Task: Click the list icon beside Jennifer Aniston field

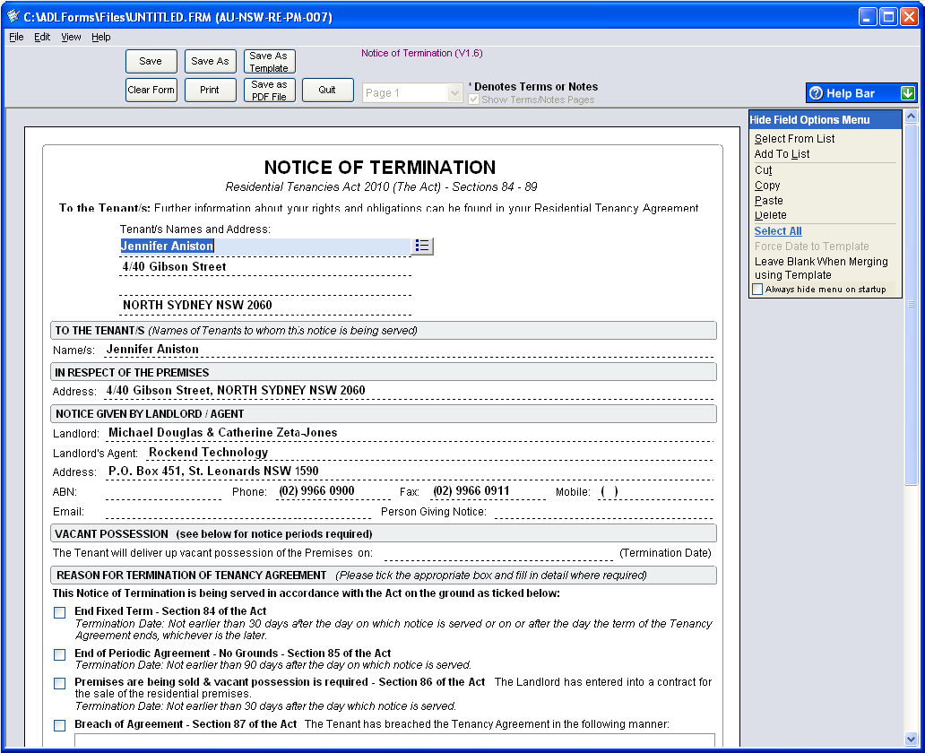Action: point(422,246)
